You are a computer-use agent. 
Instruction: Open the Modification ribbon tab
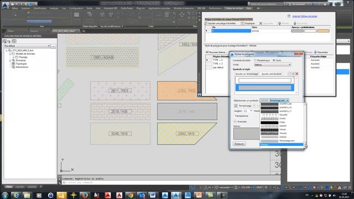coord(40,8)
